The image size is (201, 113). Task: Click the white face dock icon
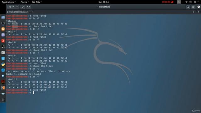coord(3,52)
